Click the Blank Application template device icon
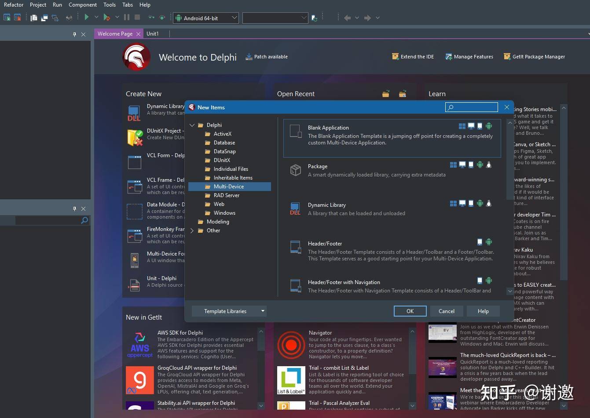 coord(296,132)
